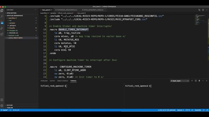Click the editor minimap overview
Screen dimensions: 209x117
(x=201, y=20)
